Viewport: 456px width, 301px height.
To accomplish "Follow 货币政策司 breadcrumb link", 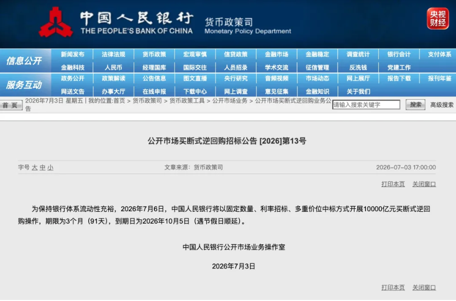I will (x=147, y=101).
